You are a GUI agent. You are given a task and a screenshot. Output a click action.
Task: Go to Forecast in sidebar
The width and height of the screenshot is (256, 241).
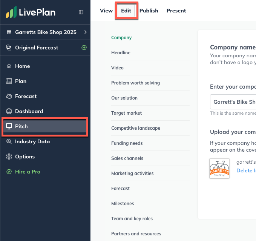click(26, 96)
